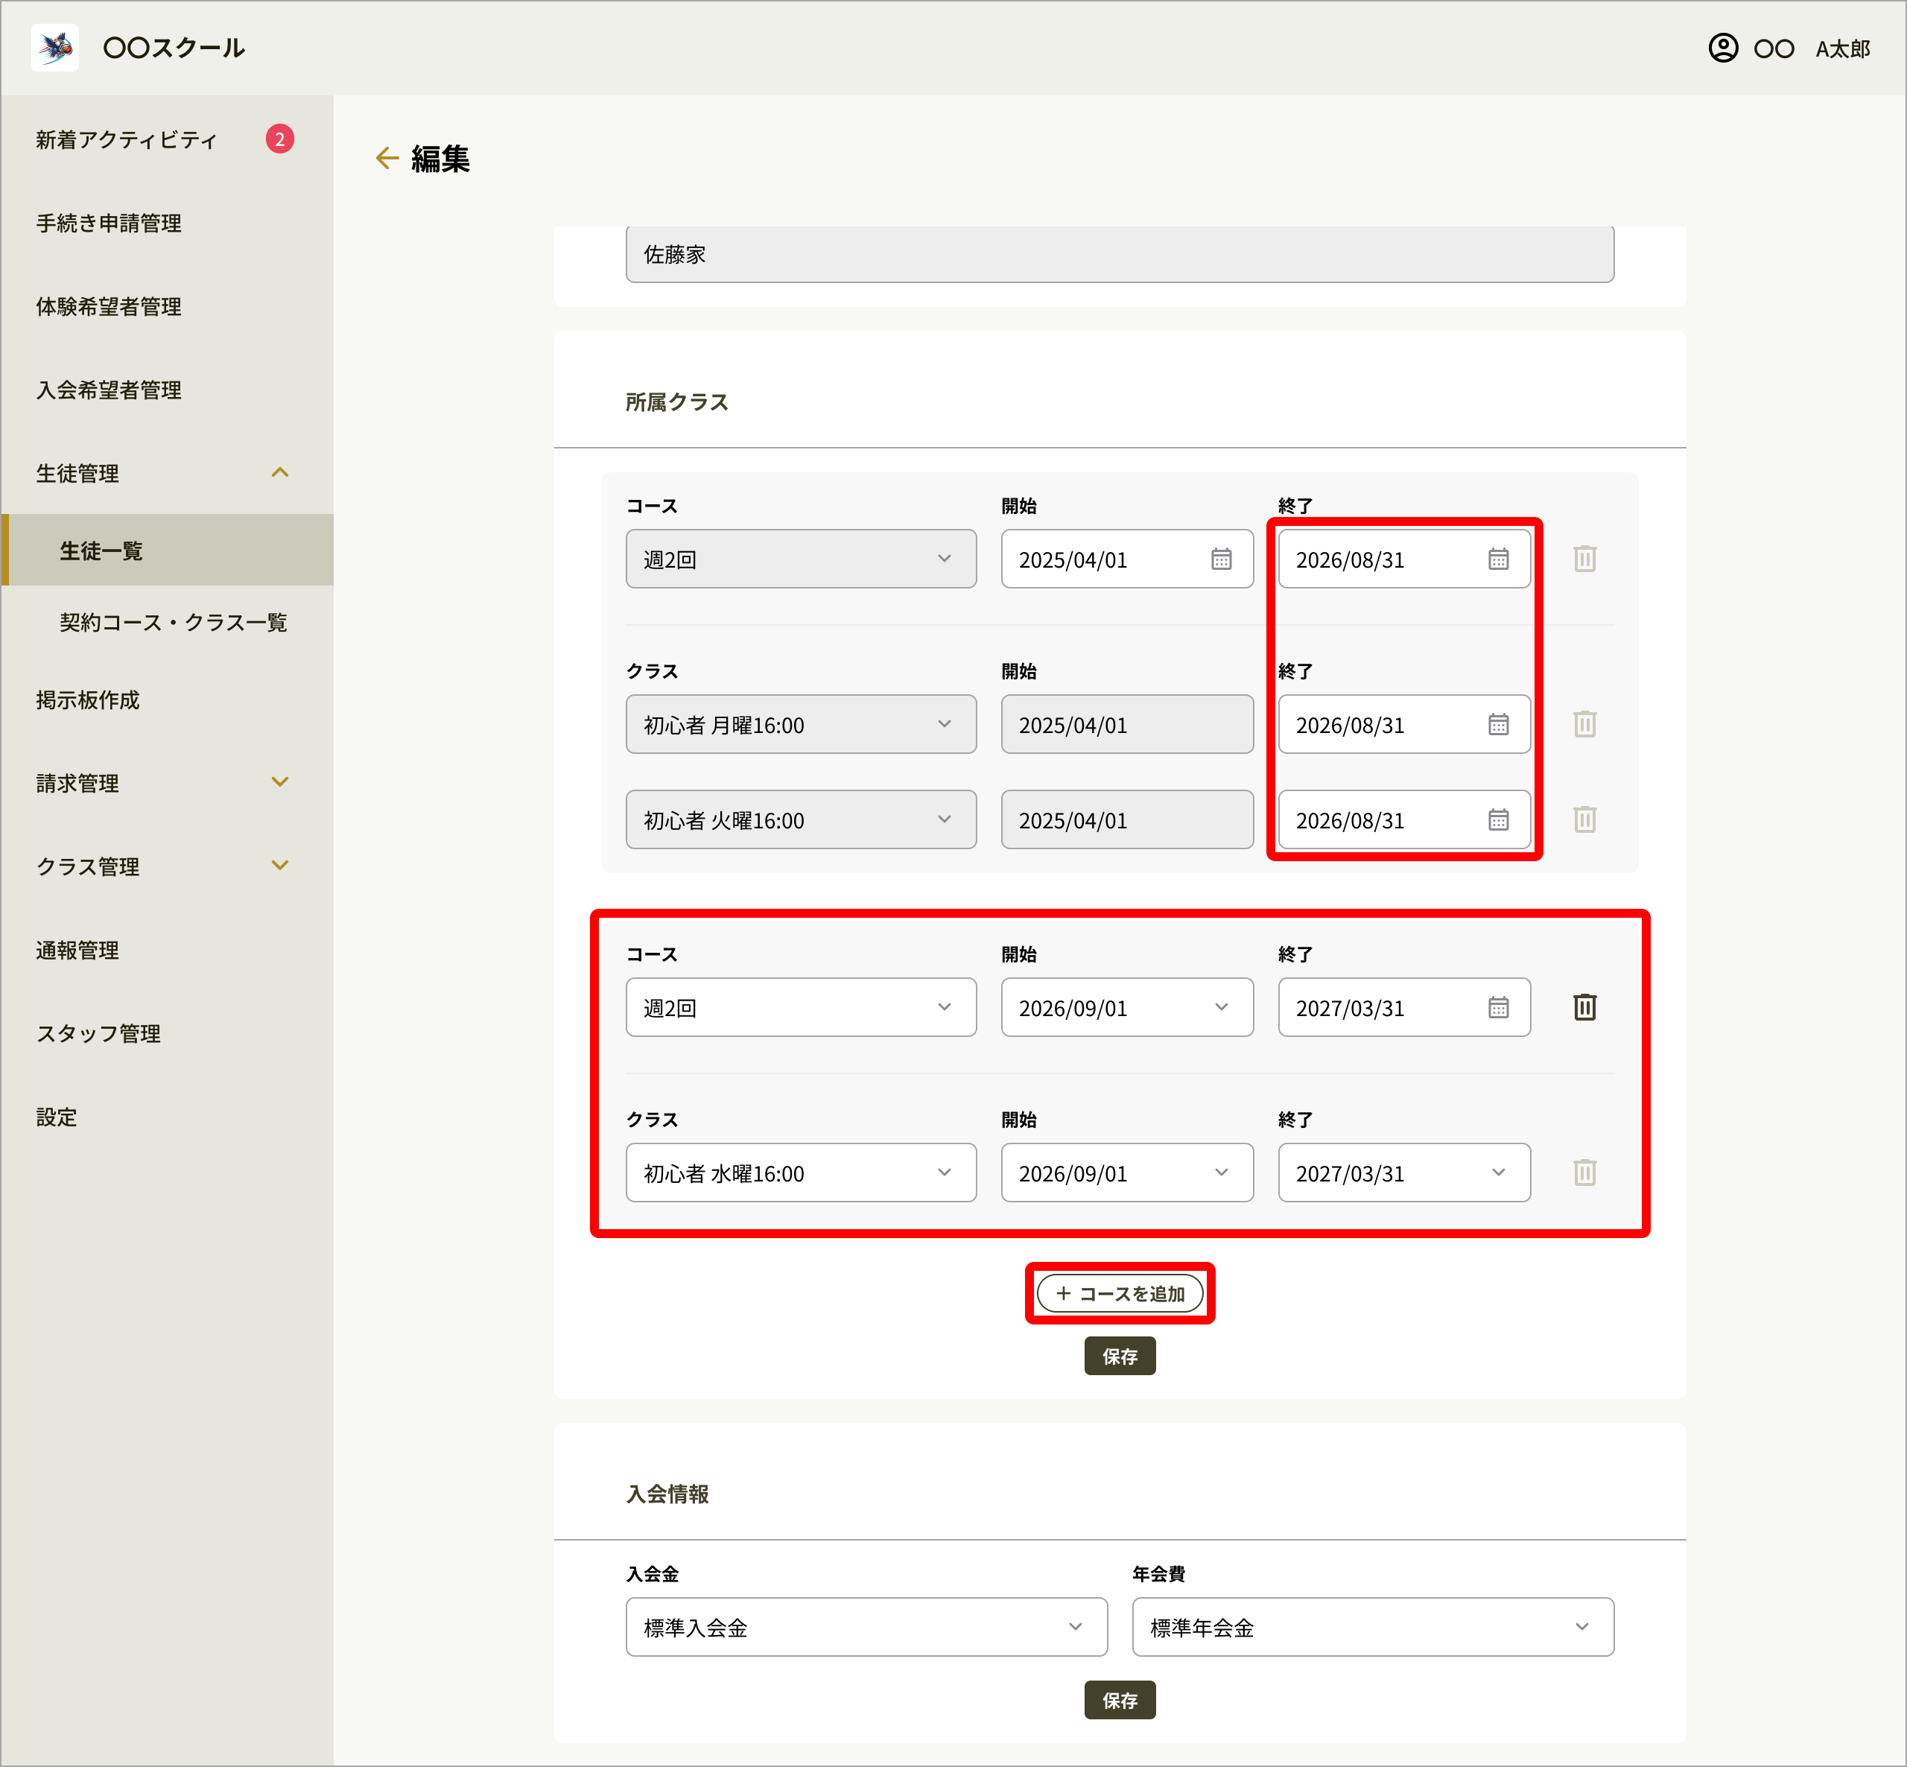Open calendar icon in 初心者 月曜16:00 end date
1907x1767 pixels.
1498,725
